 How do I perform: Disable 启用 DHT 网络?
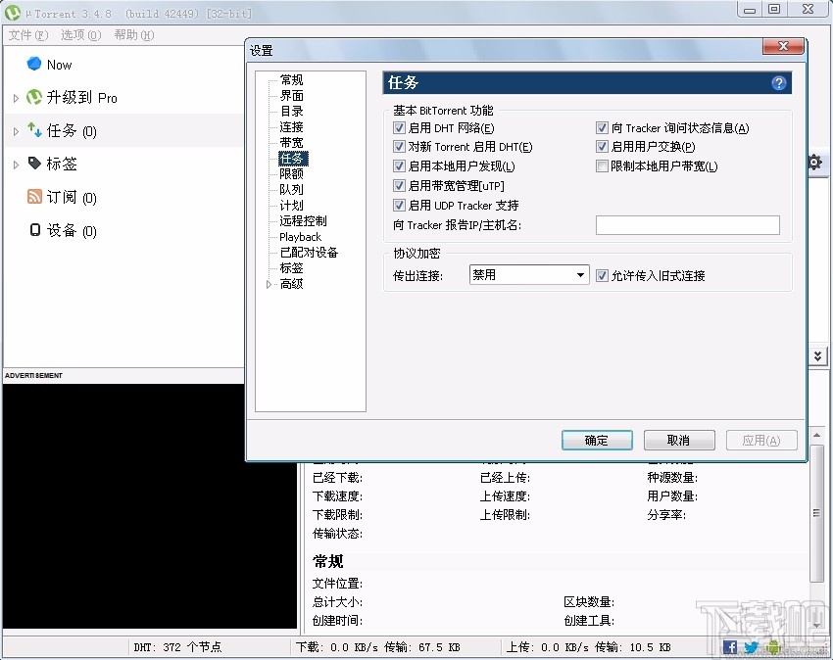[399, 126]
